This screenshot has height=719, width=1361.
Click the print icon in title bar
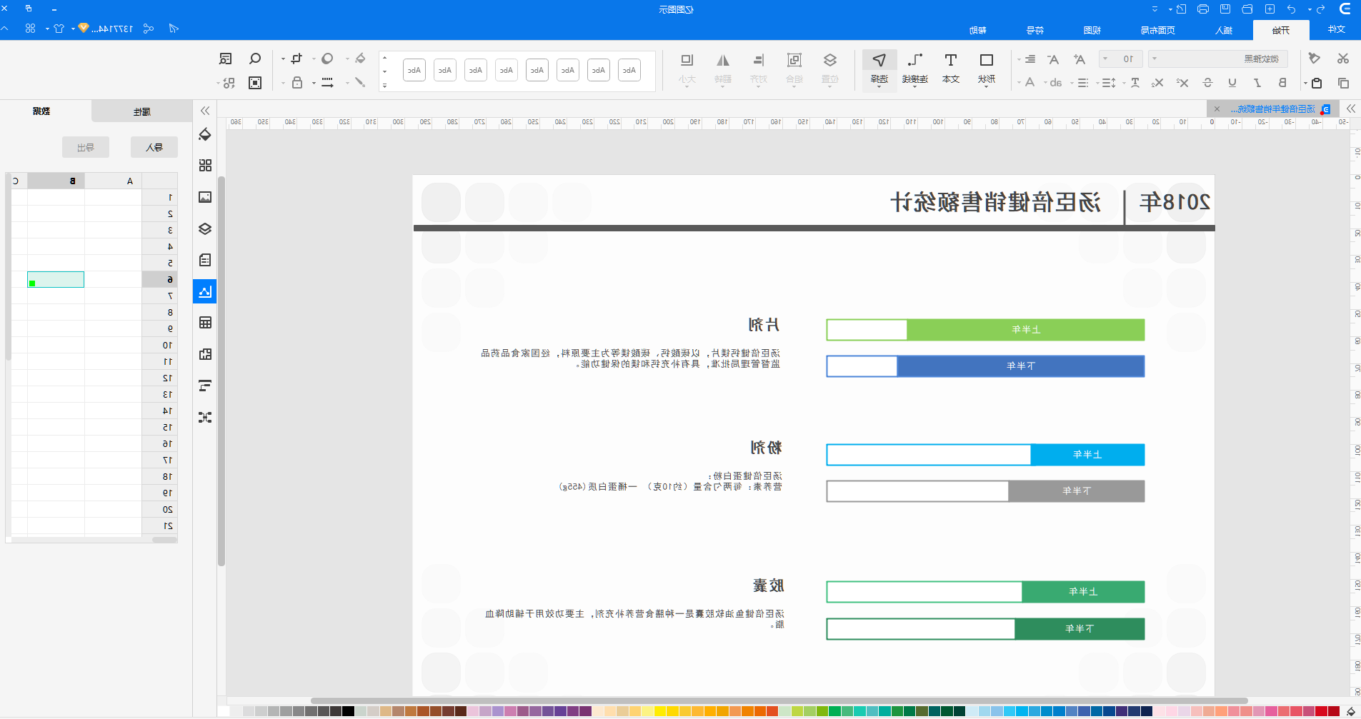(1203, 9)
